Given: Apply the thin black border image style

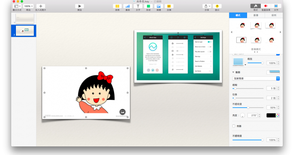Looking at the screenshot, I should (241, 40).
